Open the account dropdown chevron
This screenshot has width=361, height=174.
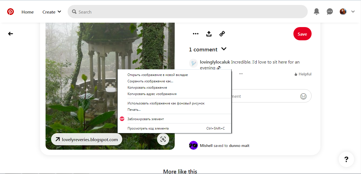pos(353,12)
